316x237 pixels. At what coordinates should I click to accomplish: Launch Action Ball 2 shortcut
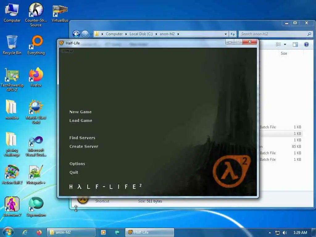tap(12, 175)
